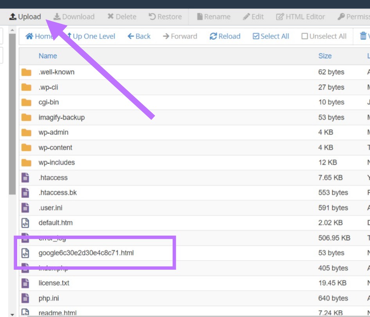Sort files by Size column header
Image resolution: width=370 pixels, height=317 pixels.
click(325, 56)
